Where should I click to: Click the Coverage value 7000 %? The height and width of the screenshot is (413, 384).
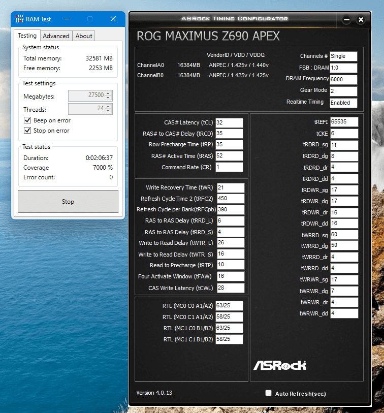(x=103, y=168)
